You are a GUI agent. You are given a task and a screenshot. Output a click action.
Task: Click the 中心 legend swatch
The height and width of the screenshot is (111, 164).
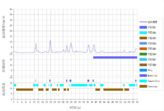143,70
